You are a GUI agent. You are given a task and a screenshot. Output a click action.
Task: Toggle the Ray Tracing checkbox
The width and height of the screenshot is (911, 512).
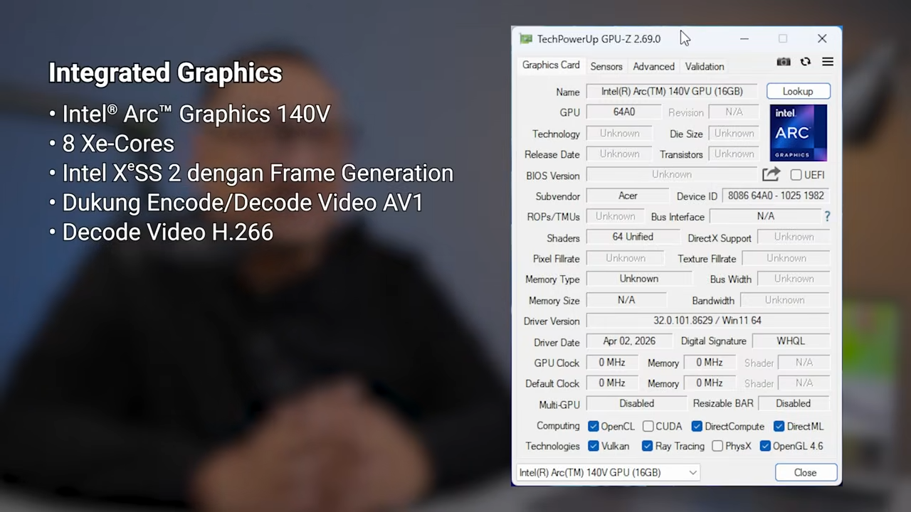point(647,446)
